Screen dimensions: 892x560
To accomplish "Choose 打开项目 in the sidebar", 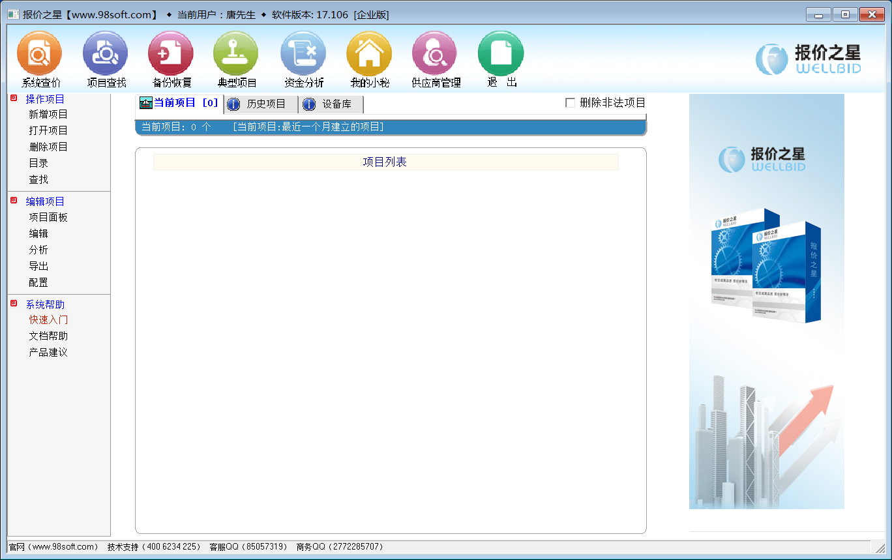I will click(x=48, y=130).
